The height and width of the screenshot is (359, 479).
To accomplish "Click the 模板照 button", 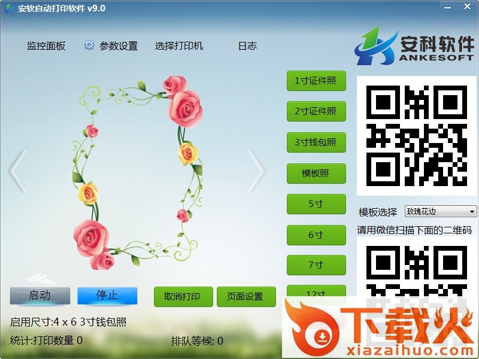I will coord(316,174).
